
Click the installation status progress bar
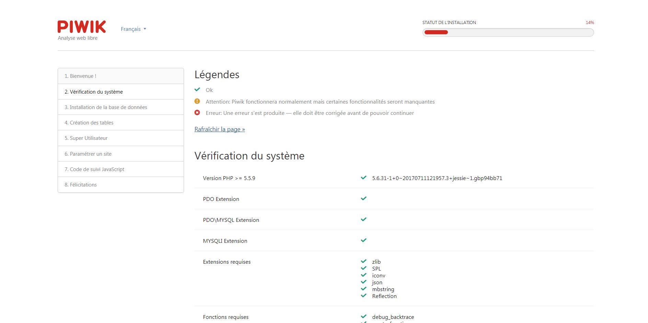(508, 32)
